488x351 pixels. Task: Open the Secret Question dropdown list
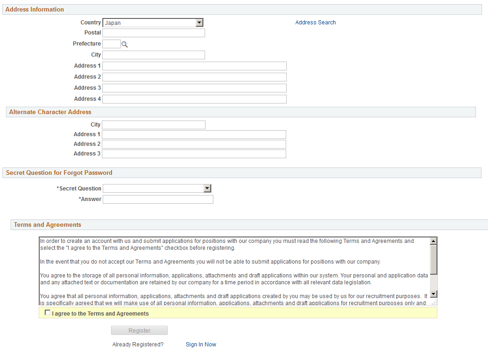click(157, 188)
